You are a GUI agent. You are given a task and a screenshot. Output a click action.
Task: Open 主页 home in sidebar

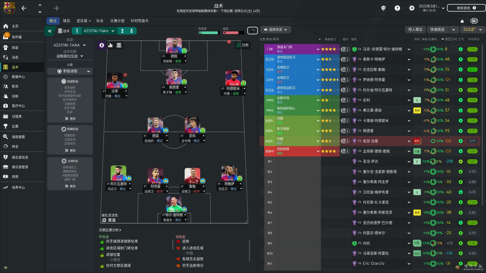pos(22,26)
